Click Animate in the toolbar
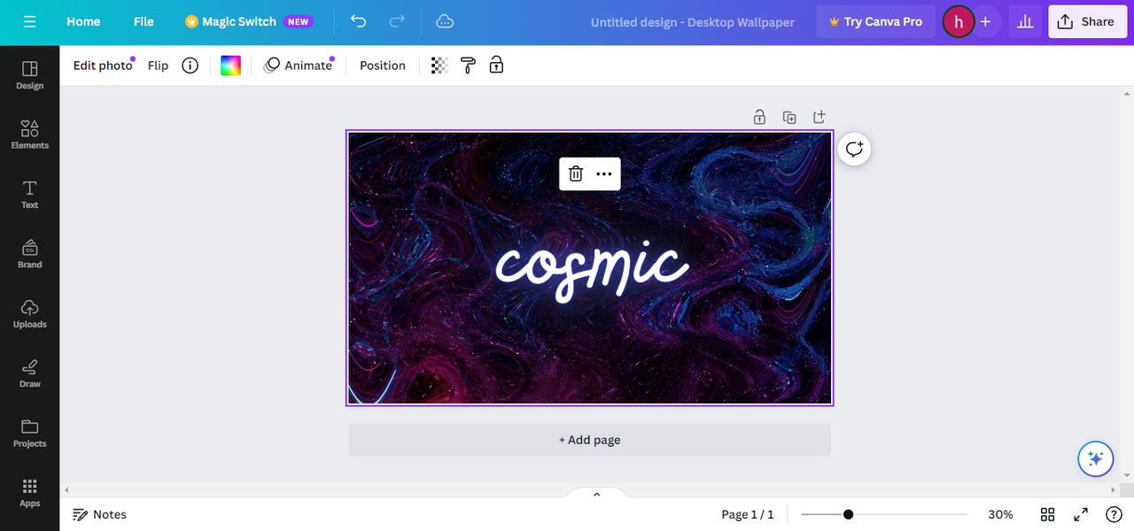The height and width of the screenshot is (531, 1134). coord(299,65)
